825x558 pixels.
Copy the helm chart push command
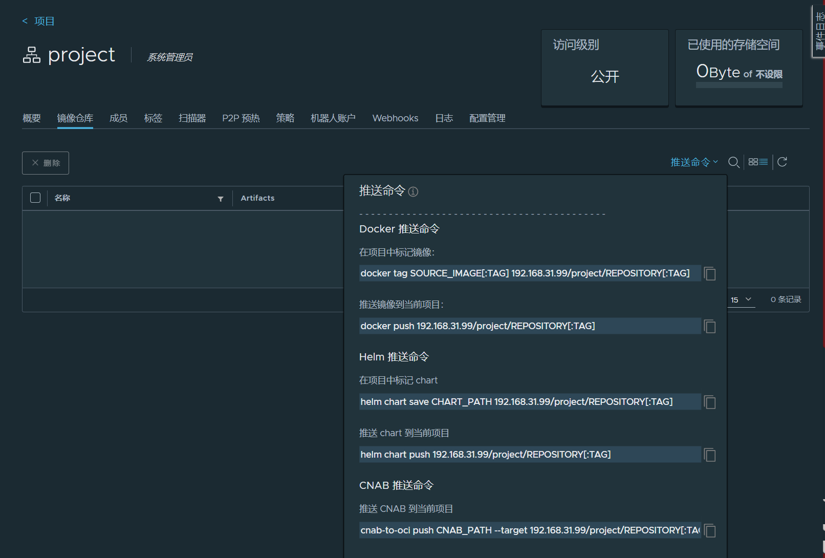point(710,455)
